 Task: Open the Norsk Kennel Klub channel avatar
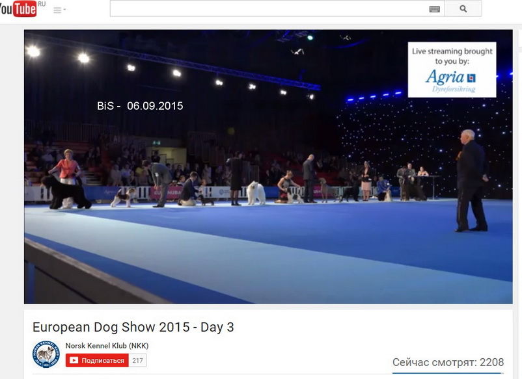(46, 354)
